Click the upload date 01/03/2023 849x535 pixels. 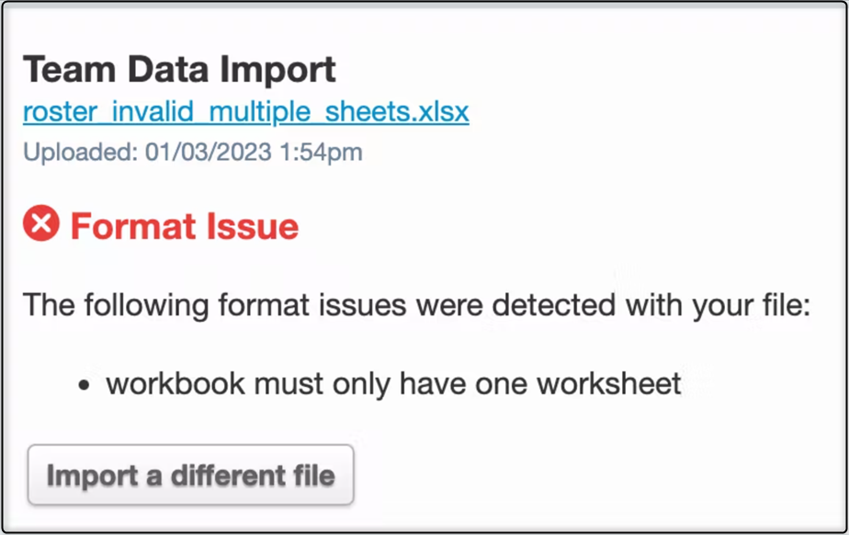[x=208, y=153]
